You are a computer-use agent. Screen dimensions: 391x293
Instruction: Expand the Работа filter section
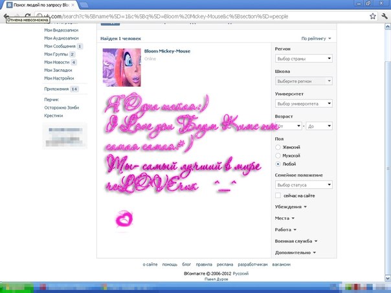[285, 230]
